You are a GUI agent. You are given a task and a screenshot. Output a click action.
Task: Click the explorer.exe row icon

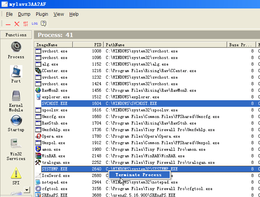38,97
